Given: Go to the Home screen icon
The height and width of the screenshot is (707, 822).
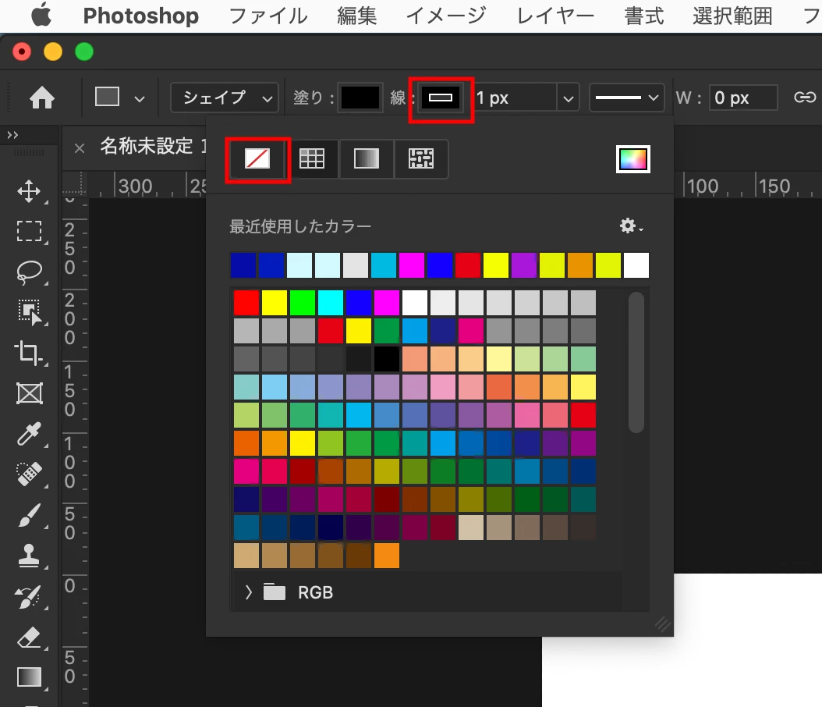Looking at the screenshot, I should (x=42, y=98).
